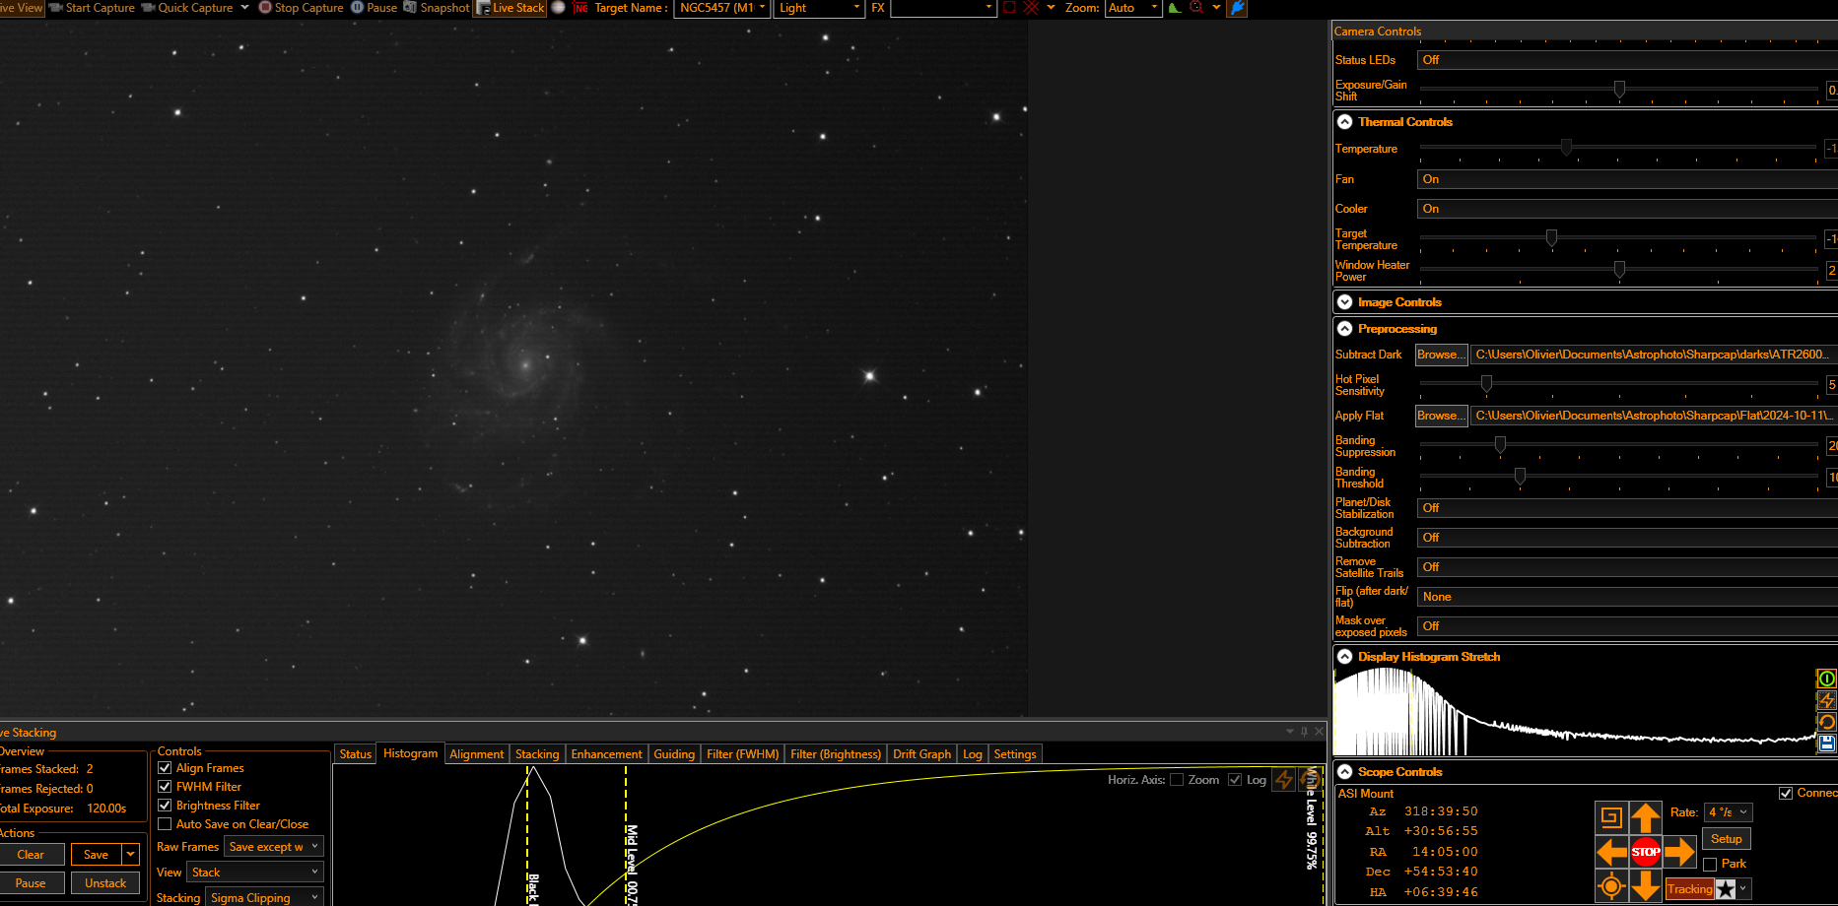This screenshot has height=906, width=1838.
Task: Open the Target Name dropdown
Action: tap(721, 8)
